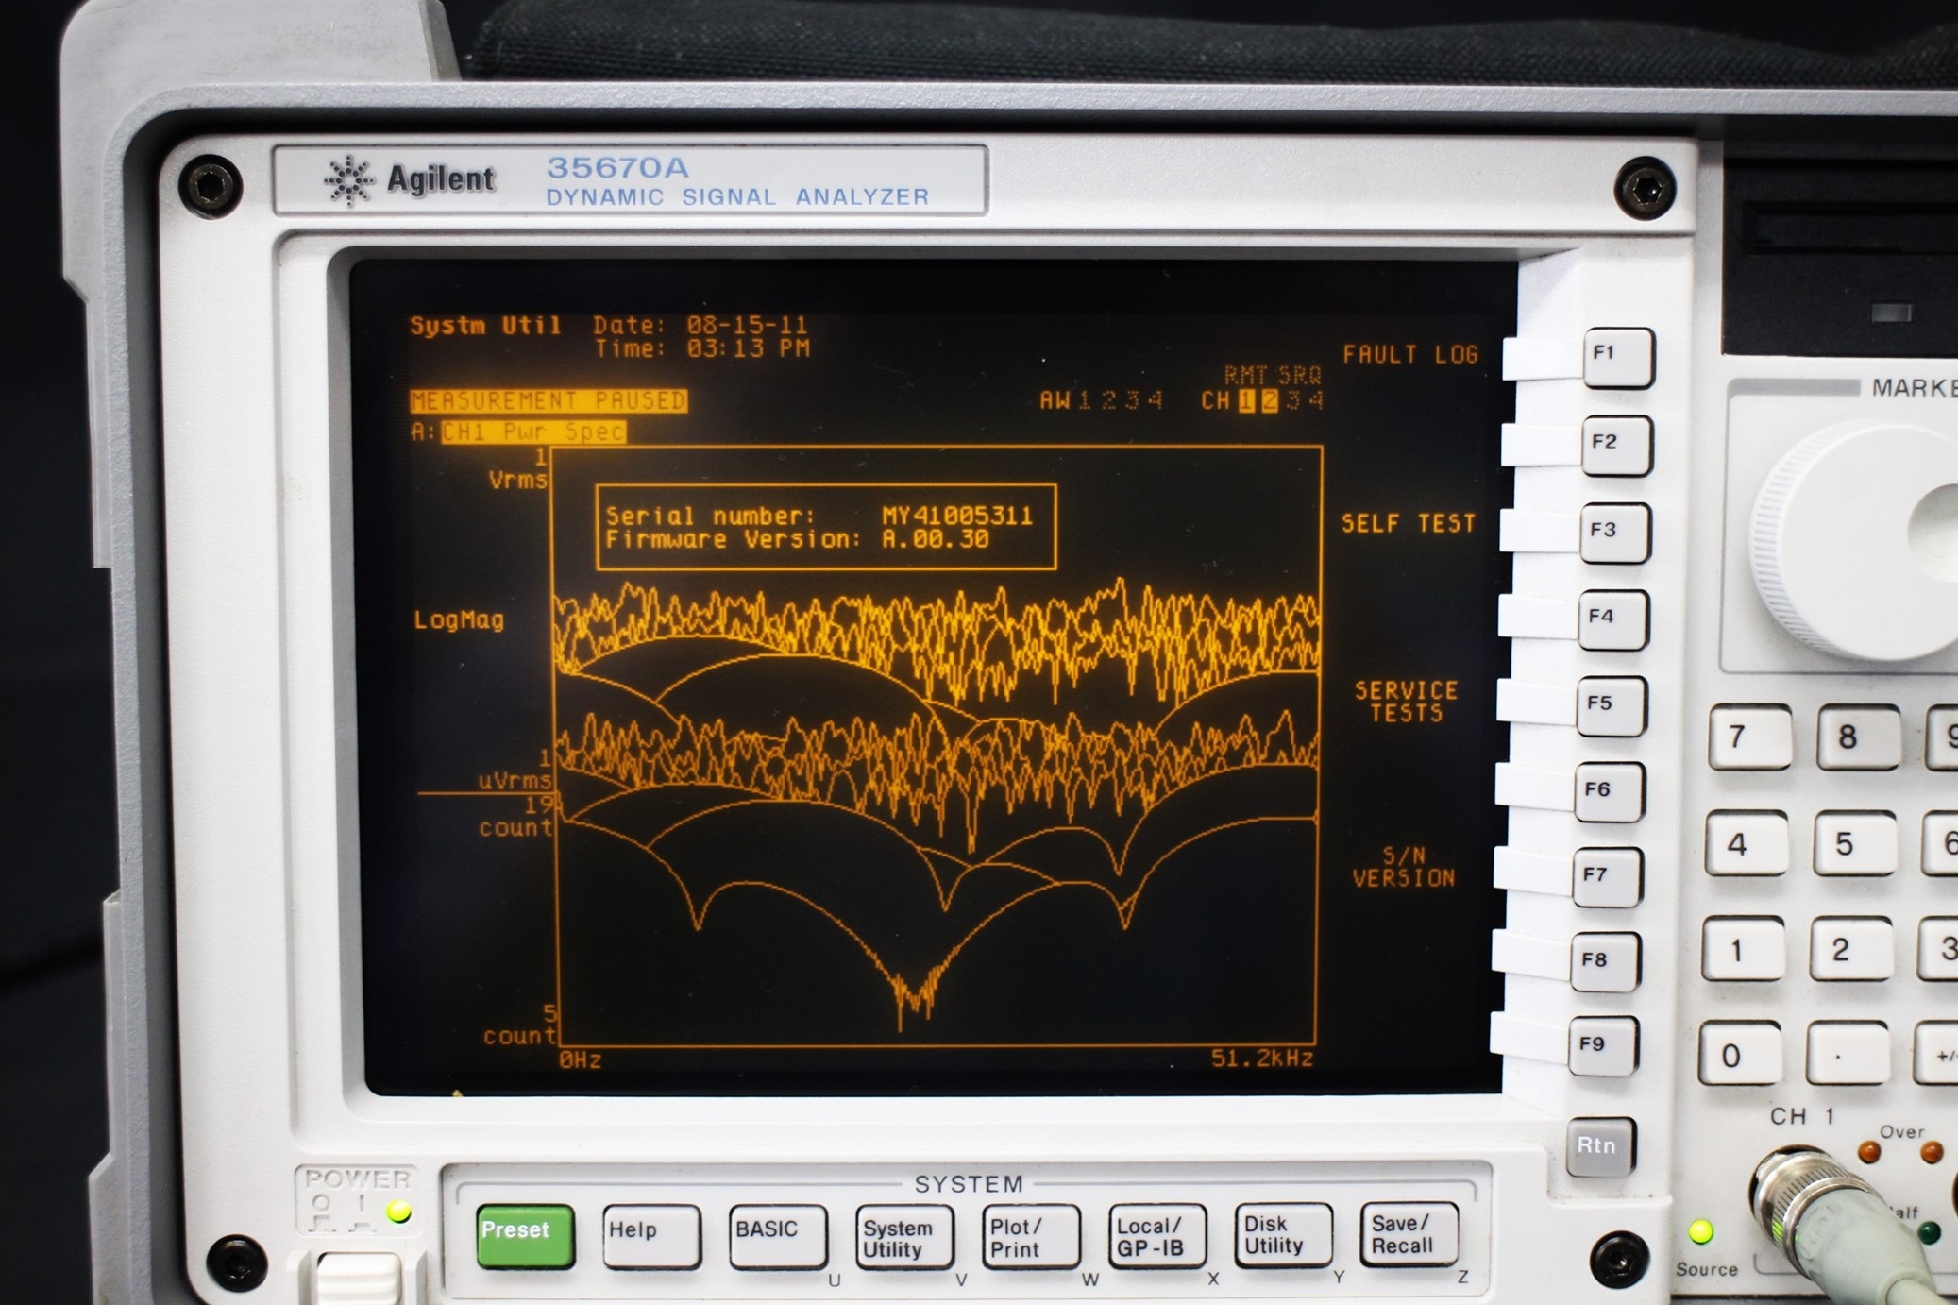Tap numeric keypad key 0
The height and width of the screenshot is (1305, 1958).
[x=1739, y=1053]
